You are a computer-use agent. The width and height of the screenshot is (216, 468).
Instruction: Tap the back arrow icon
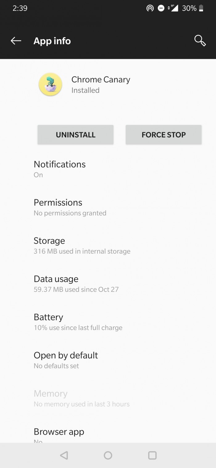tap(16, 41)
